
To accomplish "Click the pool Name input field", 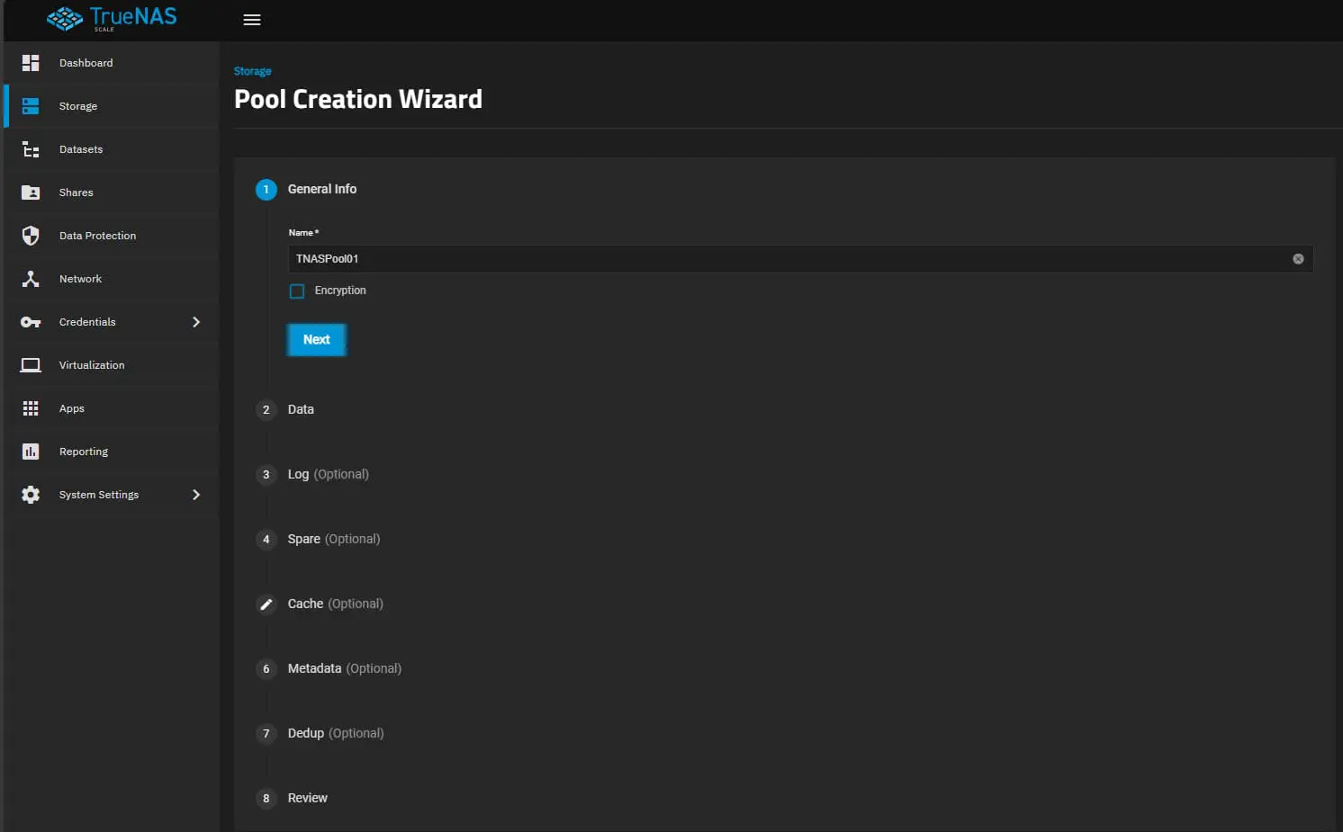I will tap(800, 259).
